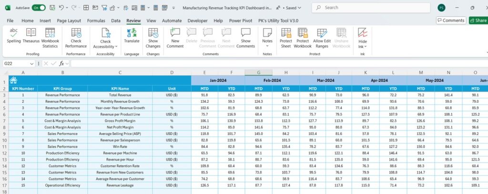Open PK's Utility Tool V3.0 tab
This screenshot has width=488, height=194.
pyautogui.click(x=278, y=21)
